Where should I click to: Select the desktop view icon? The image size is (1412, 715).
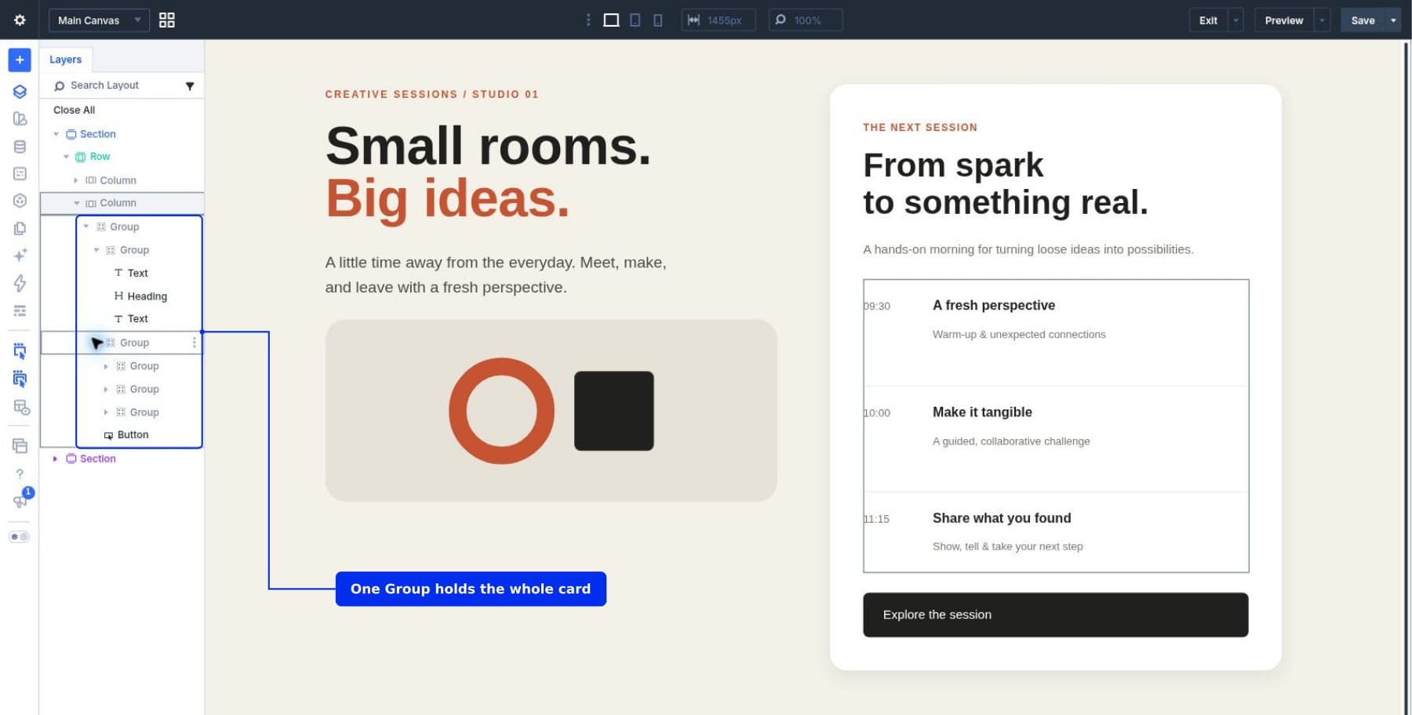click(x=611, y=20)
